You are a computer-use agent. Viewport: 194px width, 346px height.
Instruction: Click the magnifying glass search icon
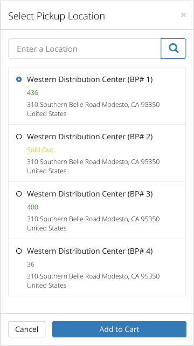tap(174, 49)
